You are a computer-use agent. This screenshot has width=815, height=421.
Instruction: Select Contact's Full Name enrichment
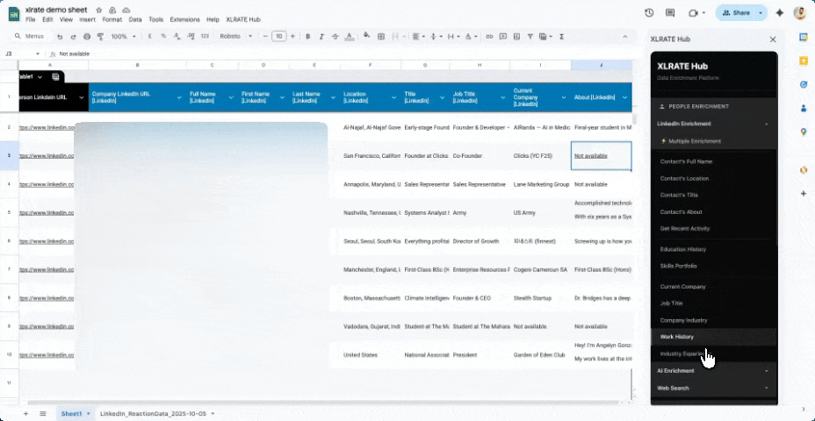[x=686, y=161]
